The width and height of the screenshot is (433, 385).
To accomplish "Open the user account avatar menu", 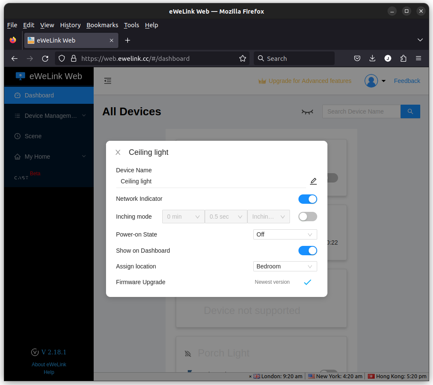I will 371,81.
